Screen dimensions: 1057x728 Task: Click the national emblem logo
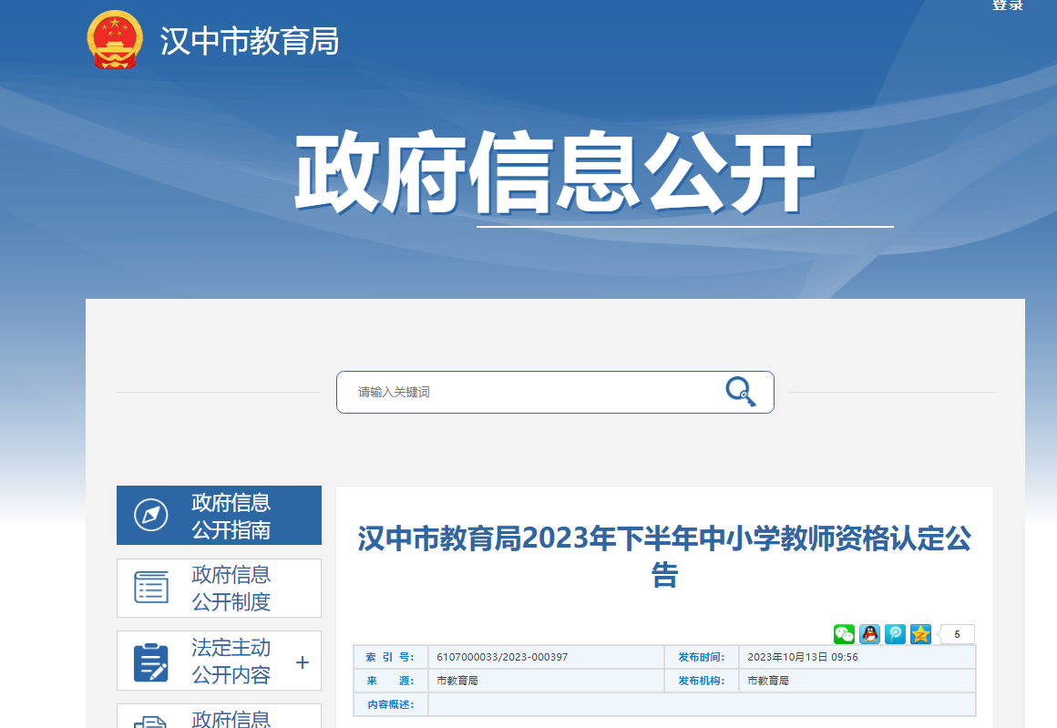click(x=115, y=40)
